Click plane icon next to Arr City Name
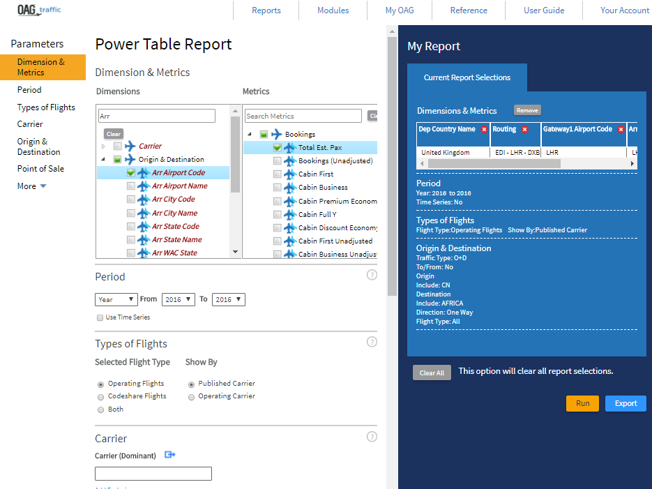The image size is (652, 489). point(144,213)
